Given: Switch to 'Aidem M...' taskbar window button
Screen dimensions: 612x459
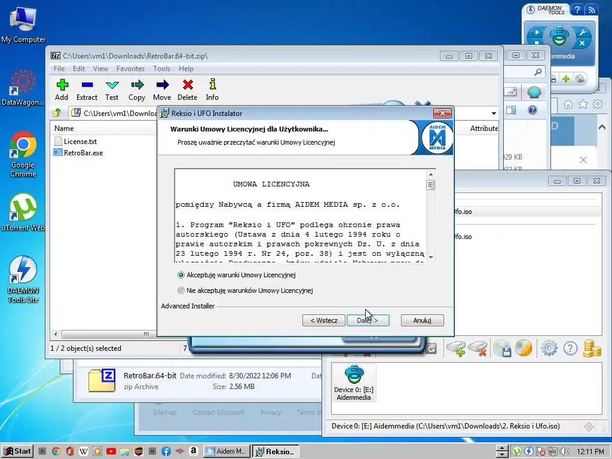Looking at the screenshot, I should [x=227, y=451].
